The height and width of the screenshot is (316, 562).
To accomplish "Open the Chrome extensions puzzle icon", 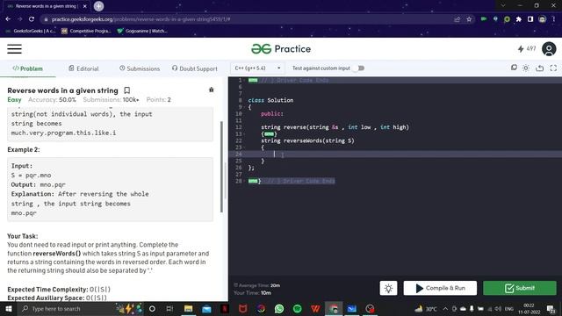I will 518,19.
